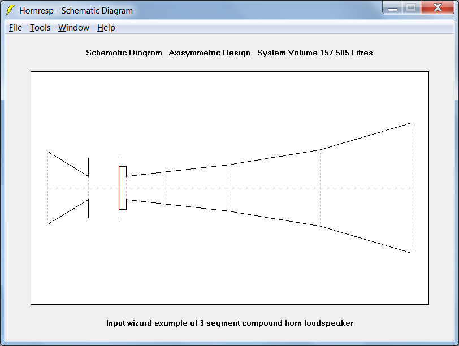
Task: Minimize the Hornresp Schematic Diagram window
Action: (x=392, y=7)
